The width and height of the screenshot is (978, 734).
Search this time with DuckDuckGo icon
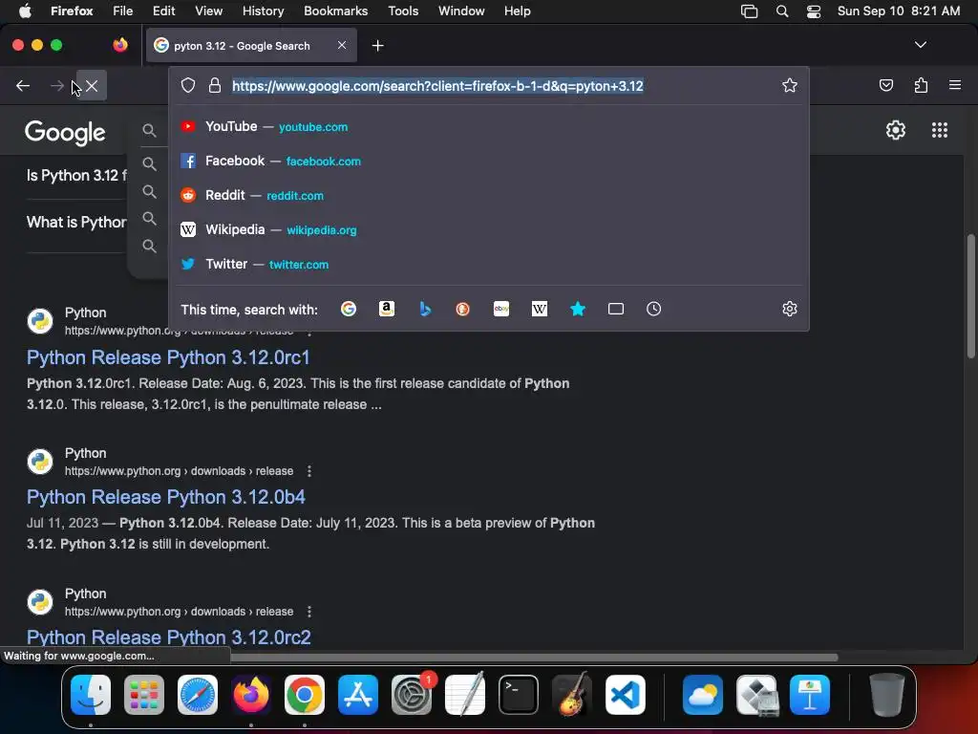(463, 309)
